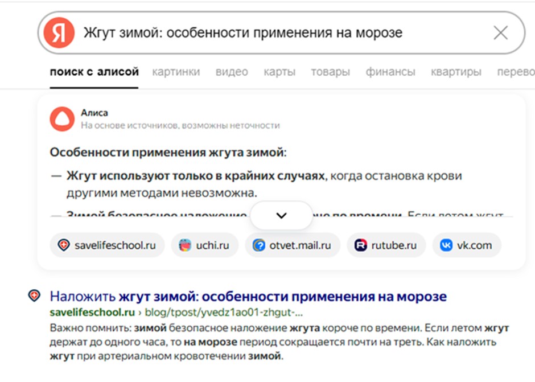Switch to the видео tab
The height and width of the screenshot is (382, 535).
tap(232, 72)
